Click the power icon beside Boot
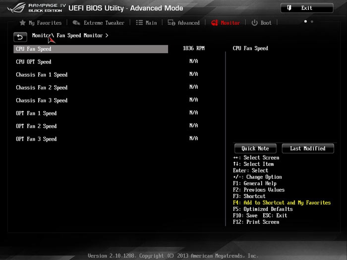 click(254, 23)
